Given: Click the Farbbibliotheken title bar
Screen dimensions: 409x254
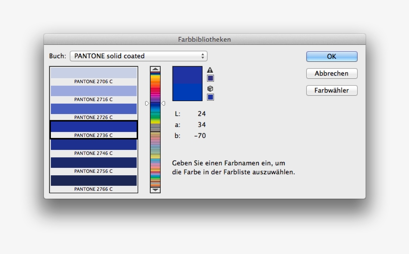Looking at the screenshot, I should point(204,39).
